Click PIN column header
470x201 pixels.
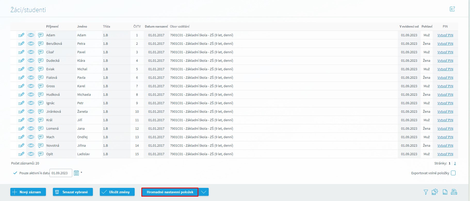coord(445,26)
